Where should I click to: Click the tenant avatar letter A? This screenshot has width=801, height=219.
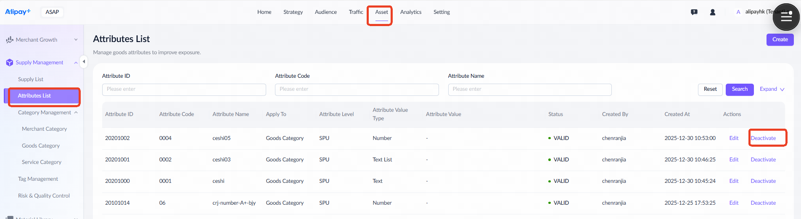738,12
